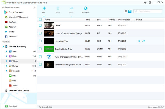Click Someone Like You thumbnail
Screen dimensions: 165x109
pyautogui.click(x=49, y=65)
